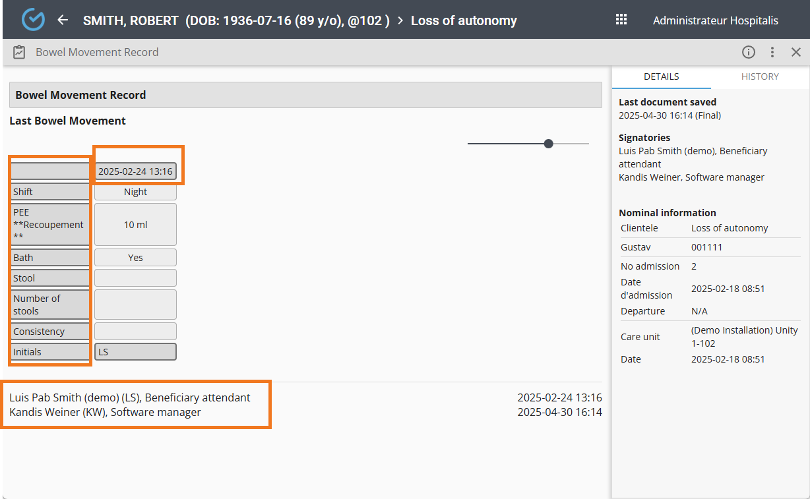Select the Shift cell showing Night
This screenshot has width=810, height=499.
[x=135, y=192]
